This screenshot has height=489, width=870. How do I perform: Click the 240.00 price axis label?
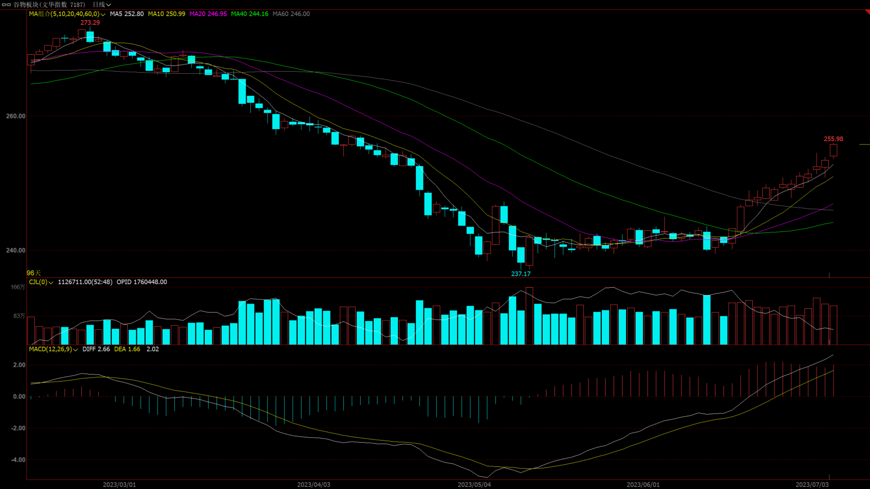tap(16, 250)
